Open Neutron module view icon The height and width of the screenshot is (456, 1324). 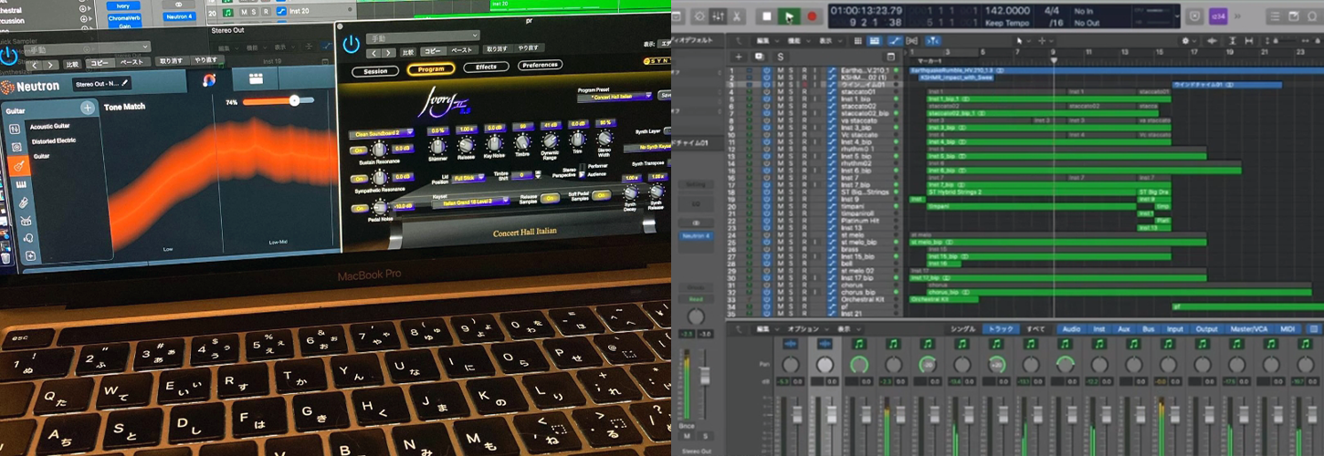[255, 79]
